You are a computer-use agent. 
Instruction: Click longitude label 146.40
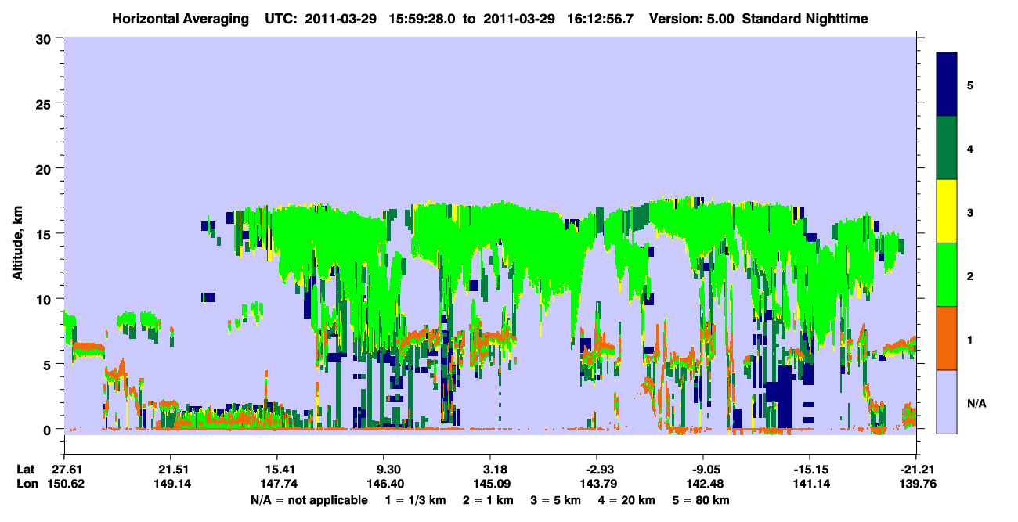383,484
